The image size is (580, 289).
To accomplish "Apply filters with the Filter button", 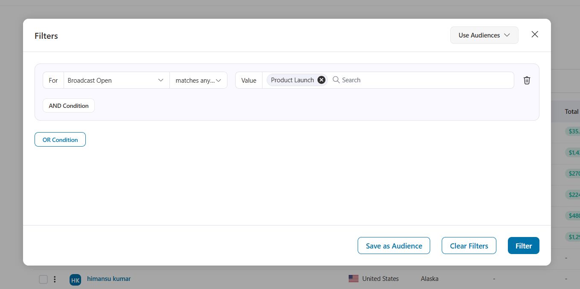I will 523,246.
